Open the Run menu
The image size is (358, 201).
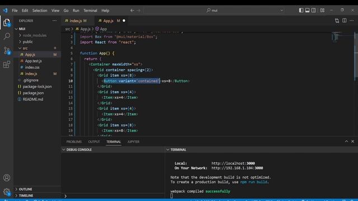pyautogui.click(x=76, y=11)
